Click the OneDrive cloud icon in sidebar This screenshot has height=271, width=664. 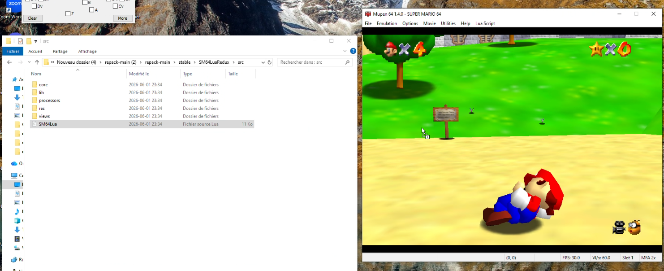tap(14, 163)
